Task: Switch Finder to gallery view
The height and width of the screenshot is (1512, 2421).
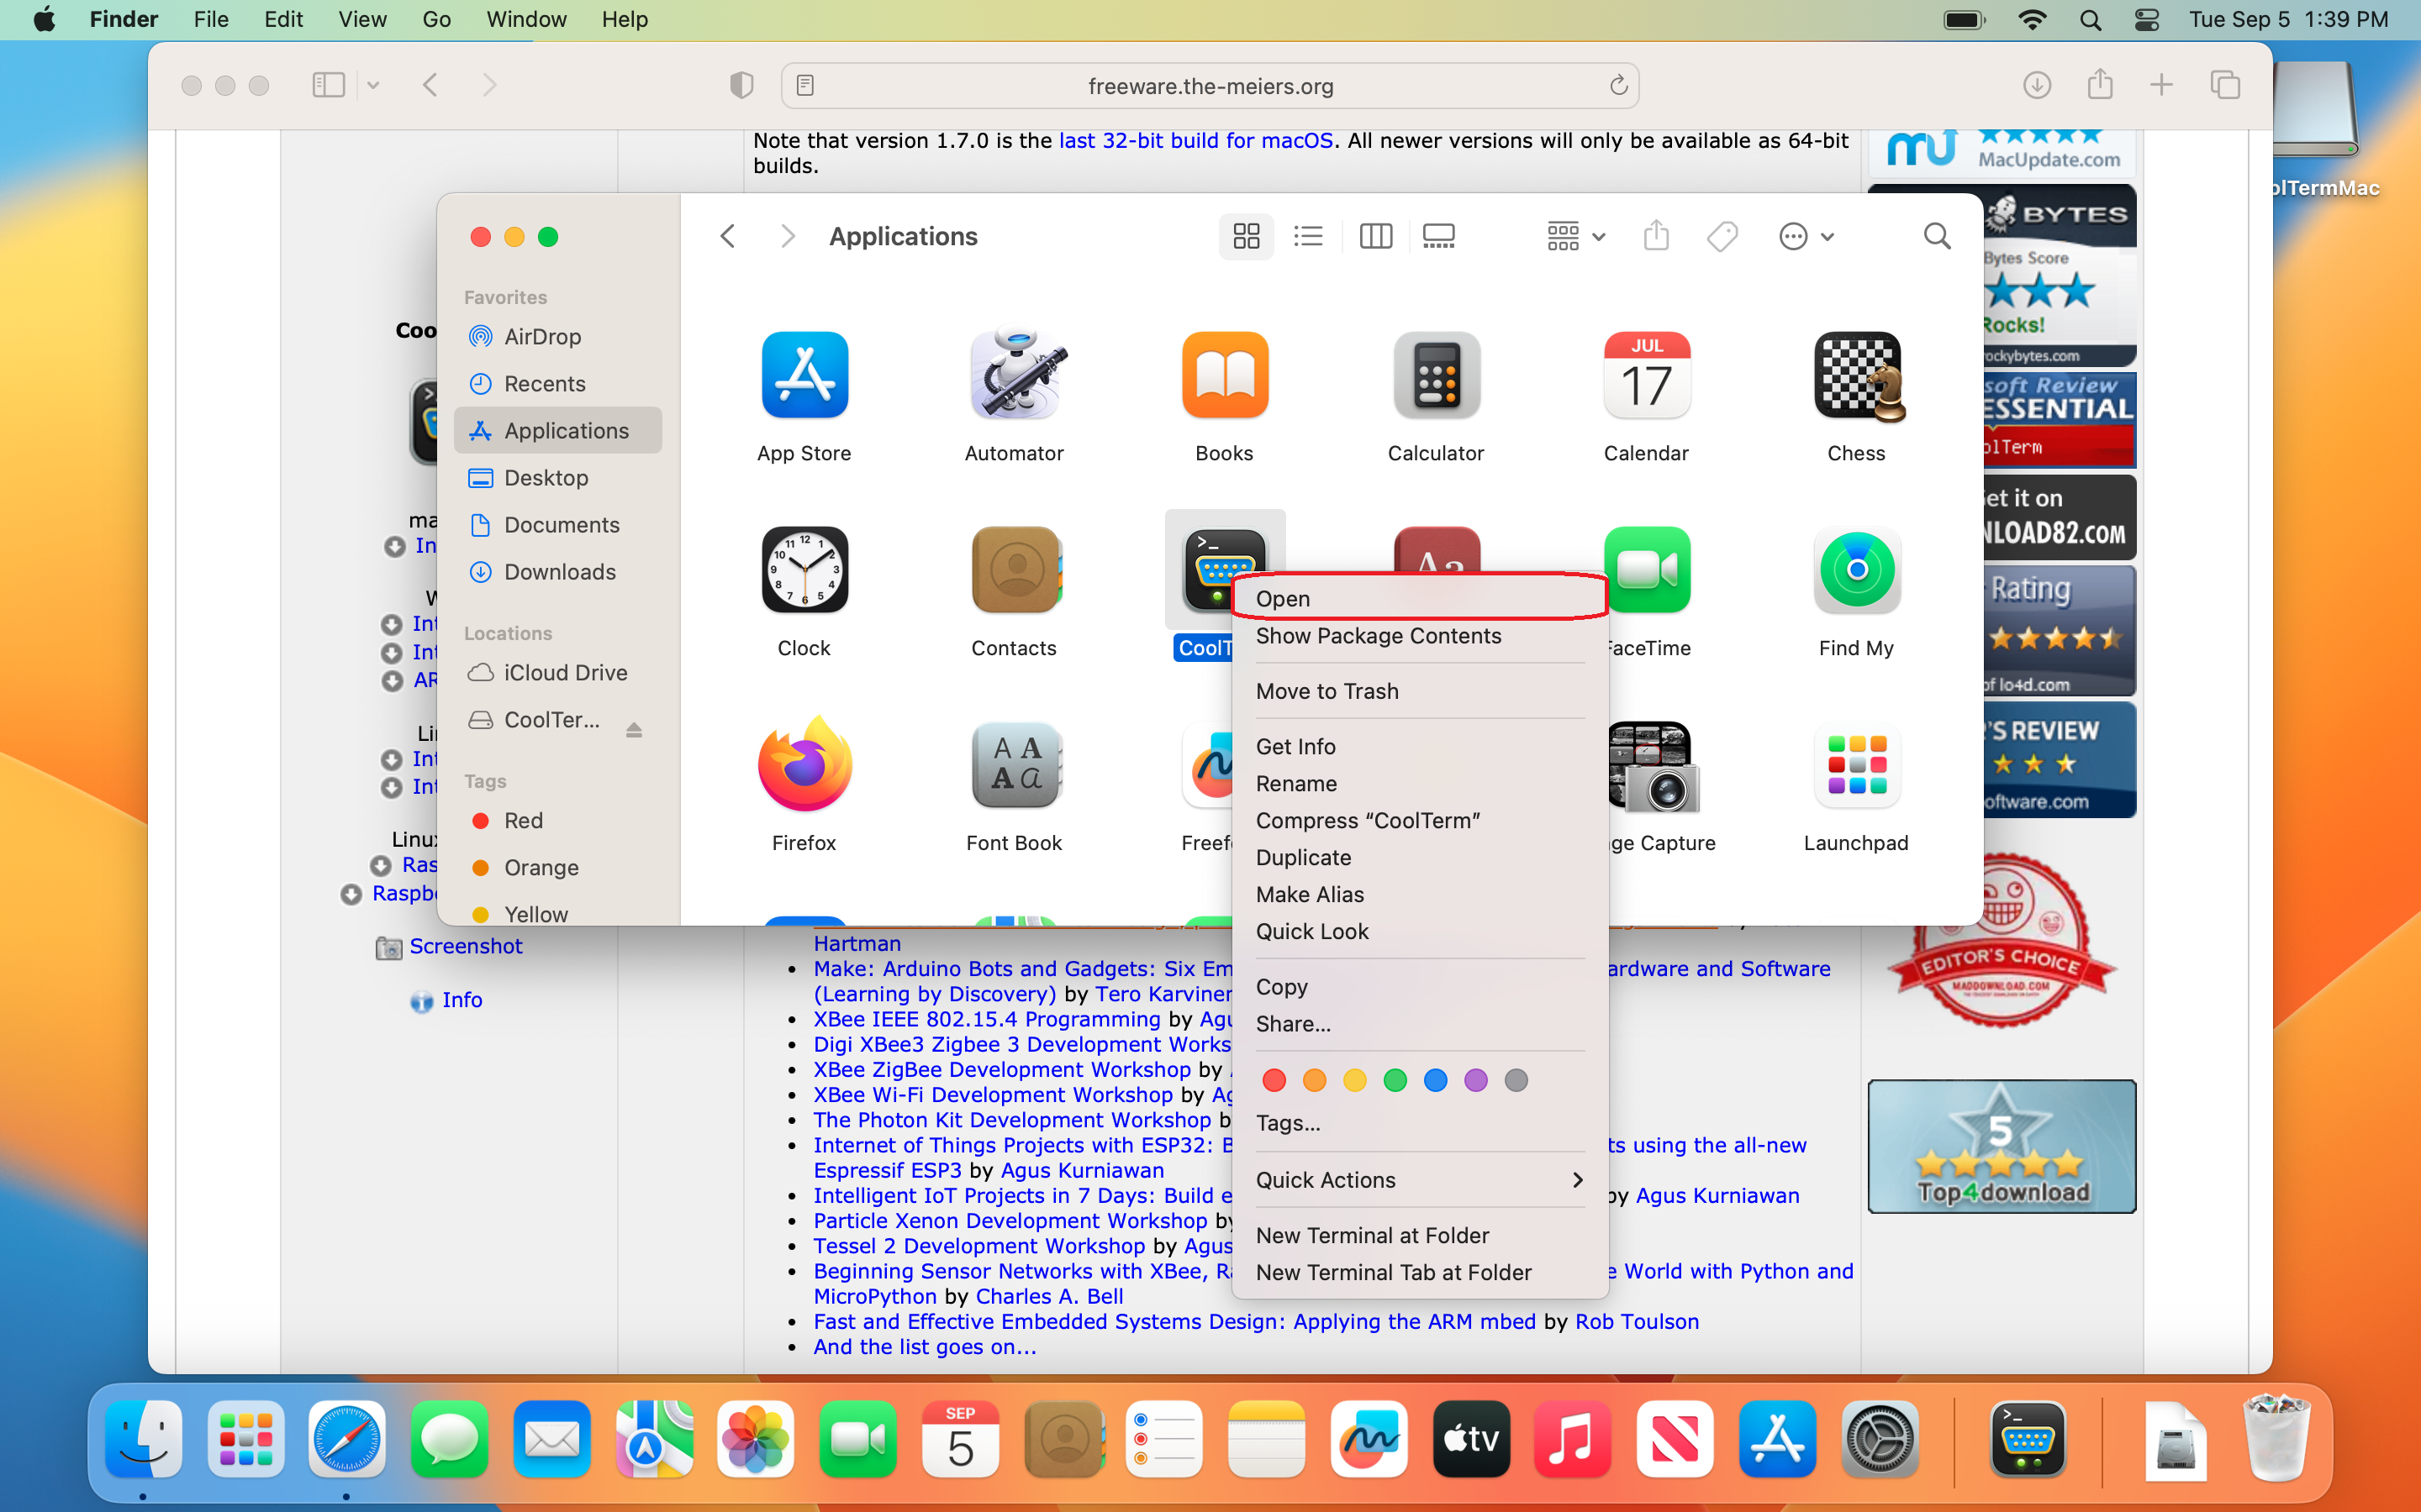Action: click(1438, 236)
